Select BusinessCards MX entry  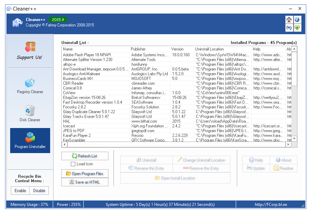click(177, 79)
